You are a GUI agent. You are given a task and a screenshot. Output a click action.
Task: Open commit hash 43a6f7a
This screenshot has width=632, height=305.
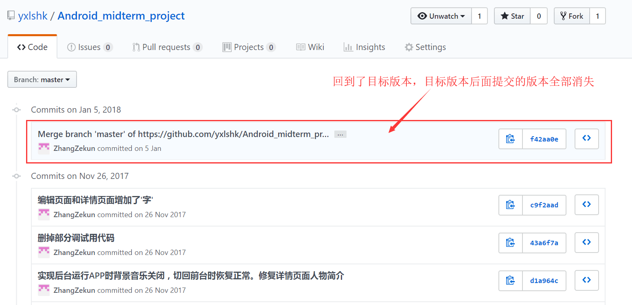[544, 243]
